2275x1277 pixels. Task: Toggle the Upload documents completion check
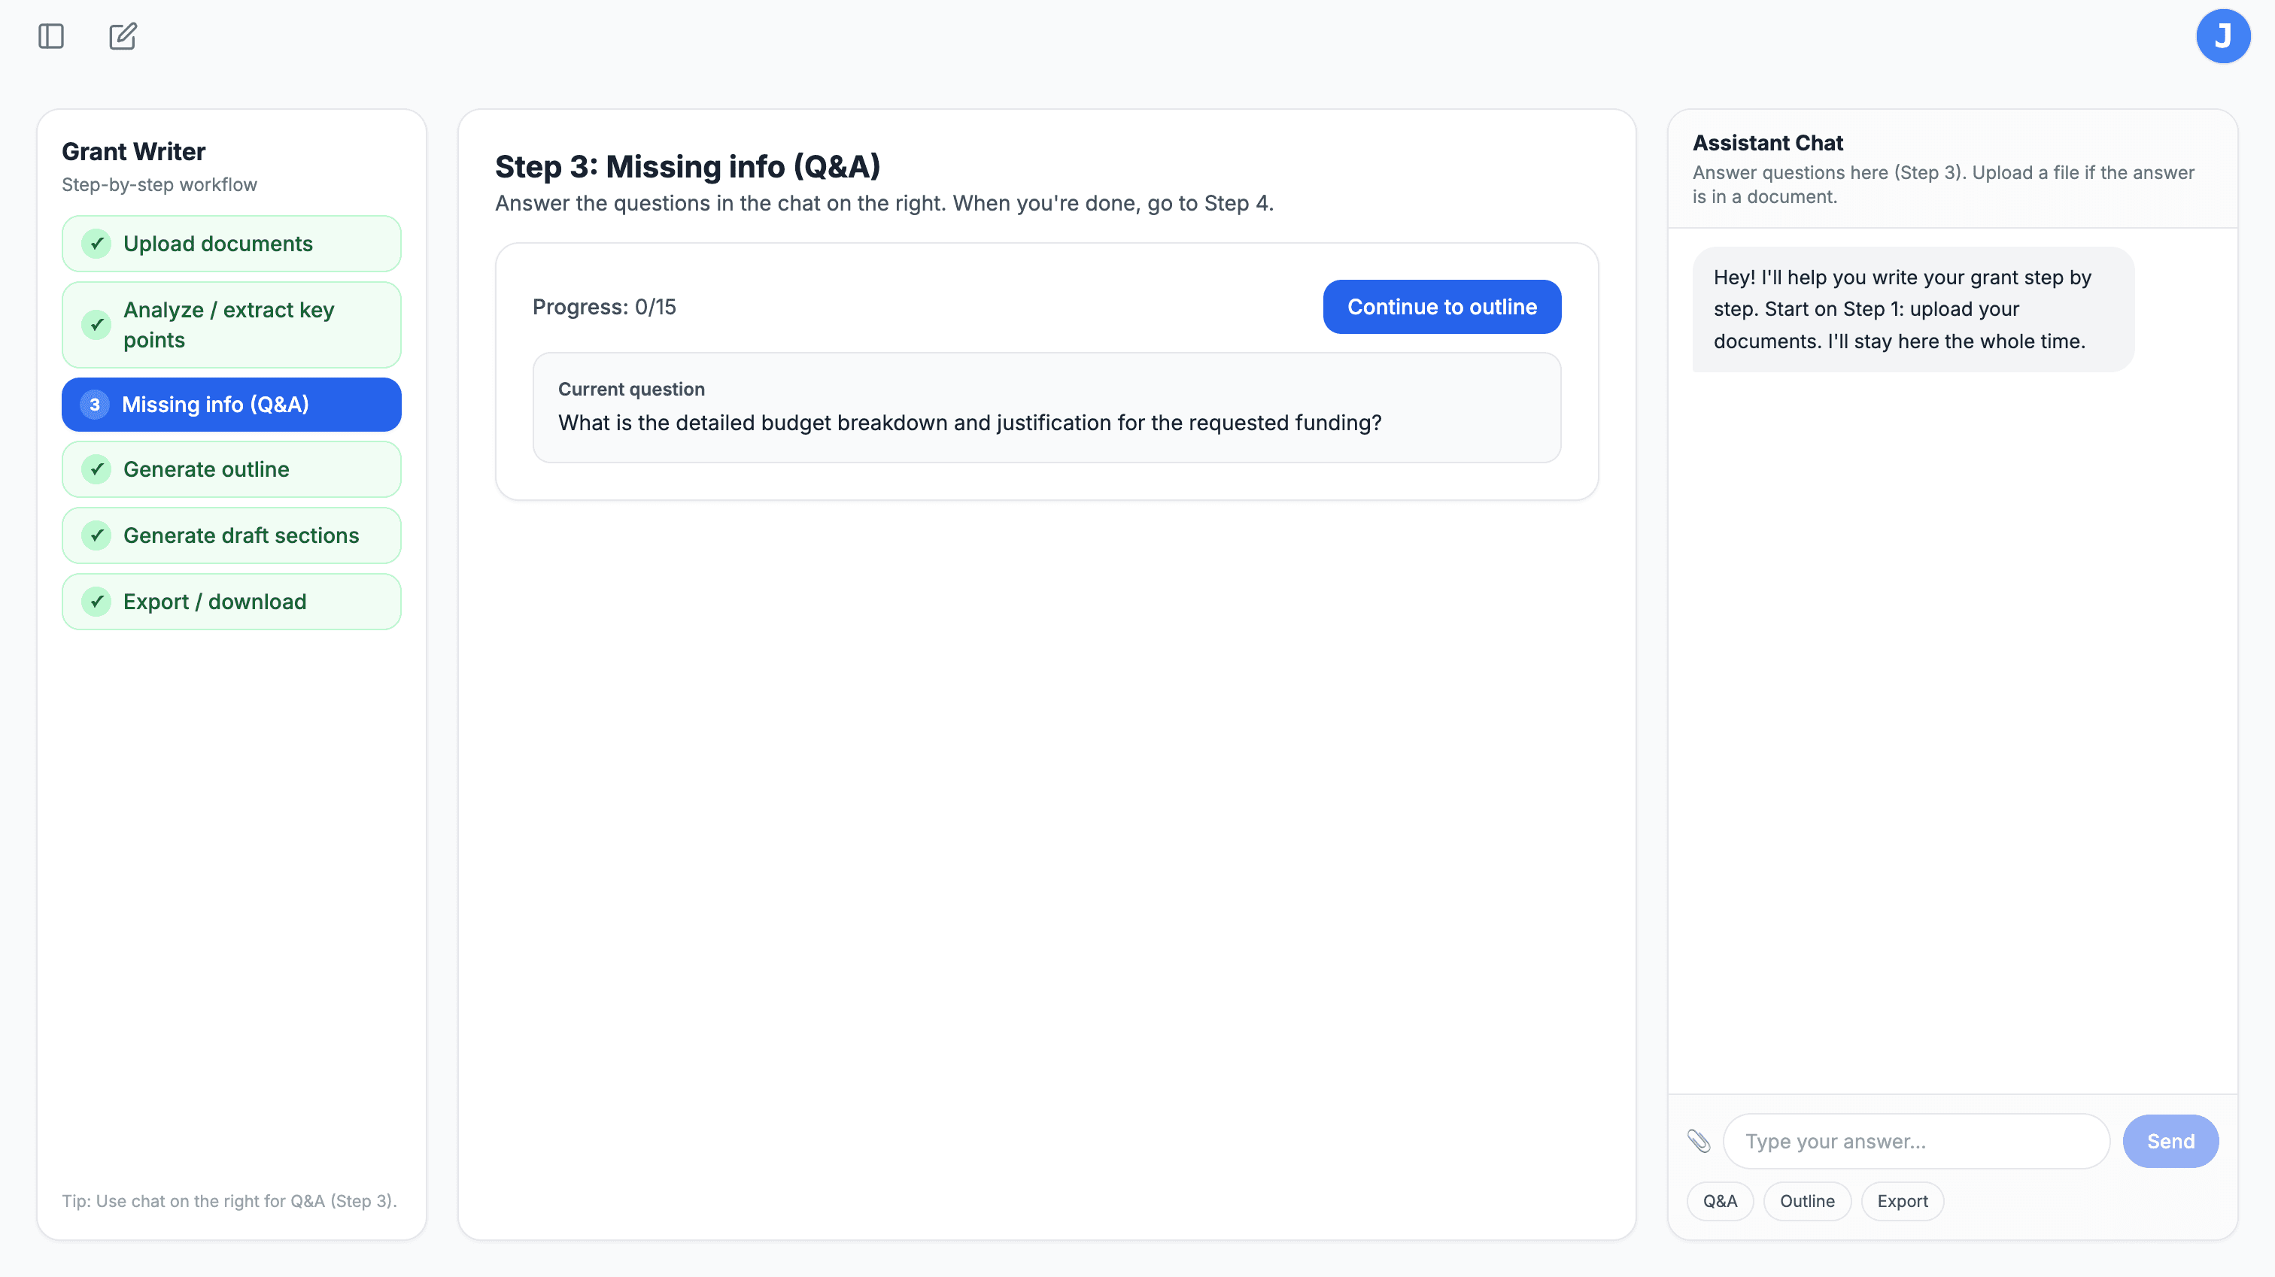pyautogui.click(x=96, y=244)
